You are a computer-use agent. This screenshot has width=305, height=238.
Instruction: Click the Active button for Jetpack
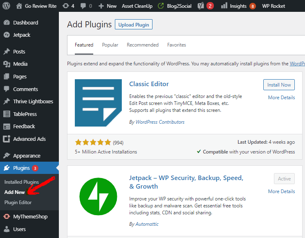tap(284, 178)
